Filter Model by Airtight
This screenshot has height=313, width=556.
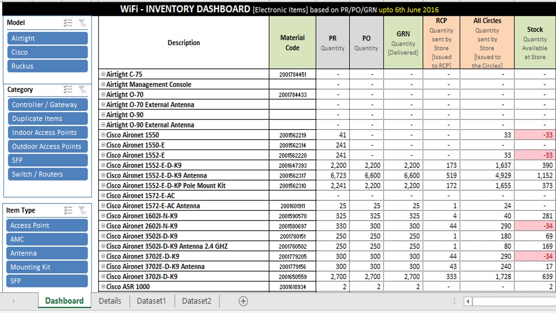pos(47,38)
